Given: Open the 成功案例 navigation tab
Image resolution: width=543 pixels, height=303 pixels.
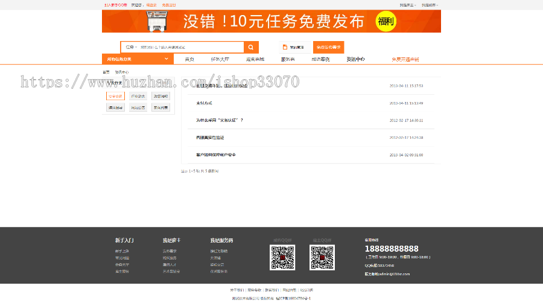Looking at the screenshot, I should coord(320,59).
